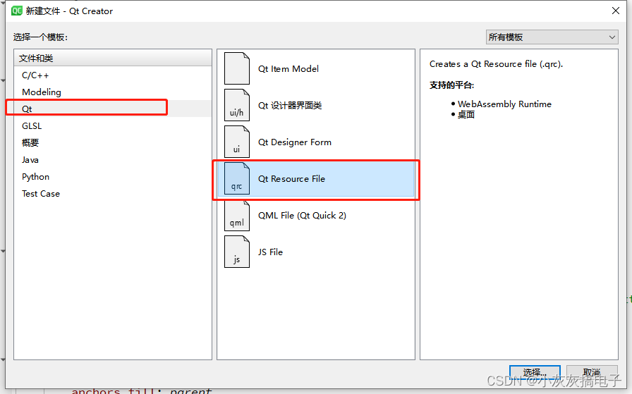Select the Qt Item Model template label
The image size is (632, 394).
click(x=288, y=69)
